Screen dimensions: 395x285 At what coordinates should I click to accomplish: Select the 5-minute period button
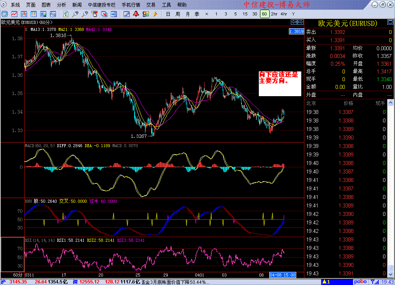[x=236, y=14]
